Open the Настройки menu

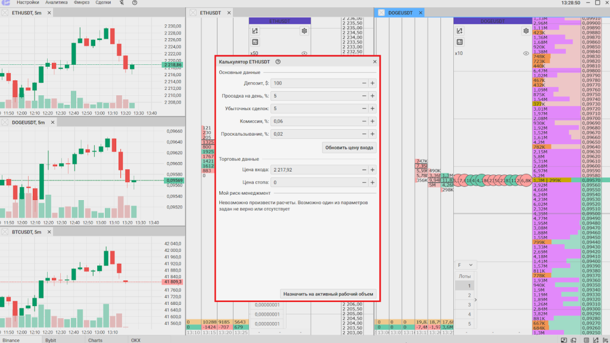click(28, 3)
